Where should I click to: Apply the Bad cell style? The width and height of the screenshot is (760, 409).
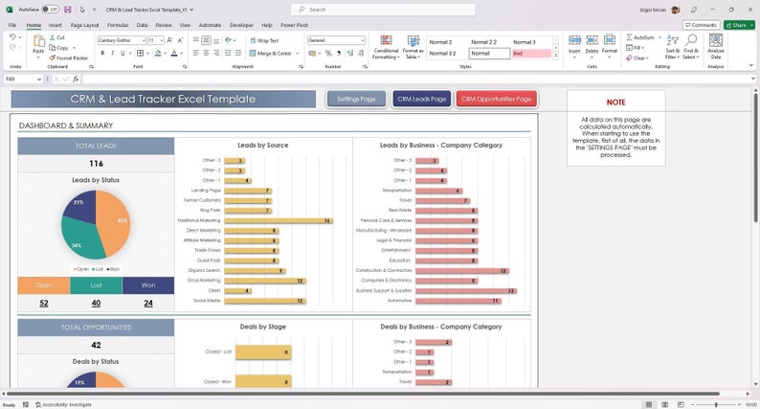[x=531, y=54]
